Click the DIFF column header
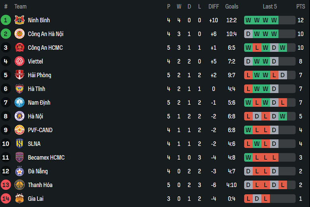Image resolution: width=310 pixels, height=207 pixels. (214, 6)
